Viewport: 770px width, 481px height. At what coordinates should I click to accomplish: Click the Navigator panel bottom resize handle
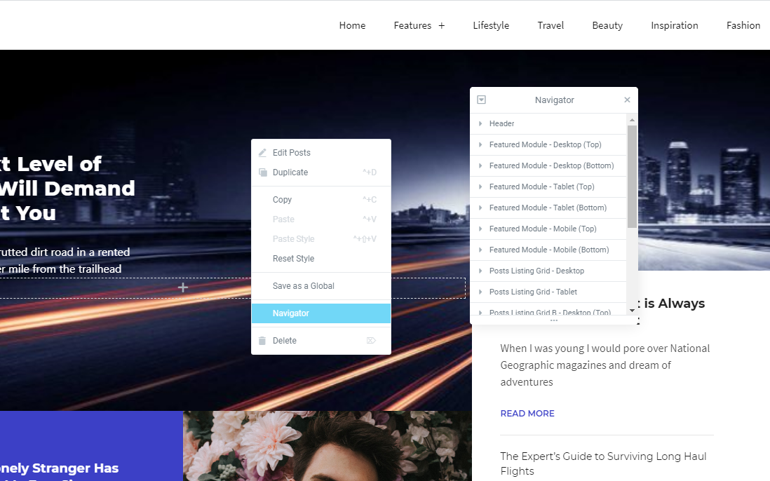tap(554, 320)
